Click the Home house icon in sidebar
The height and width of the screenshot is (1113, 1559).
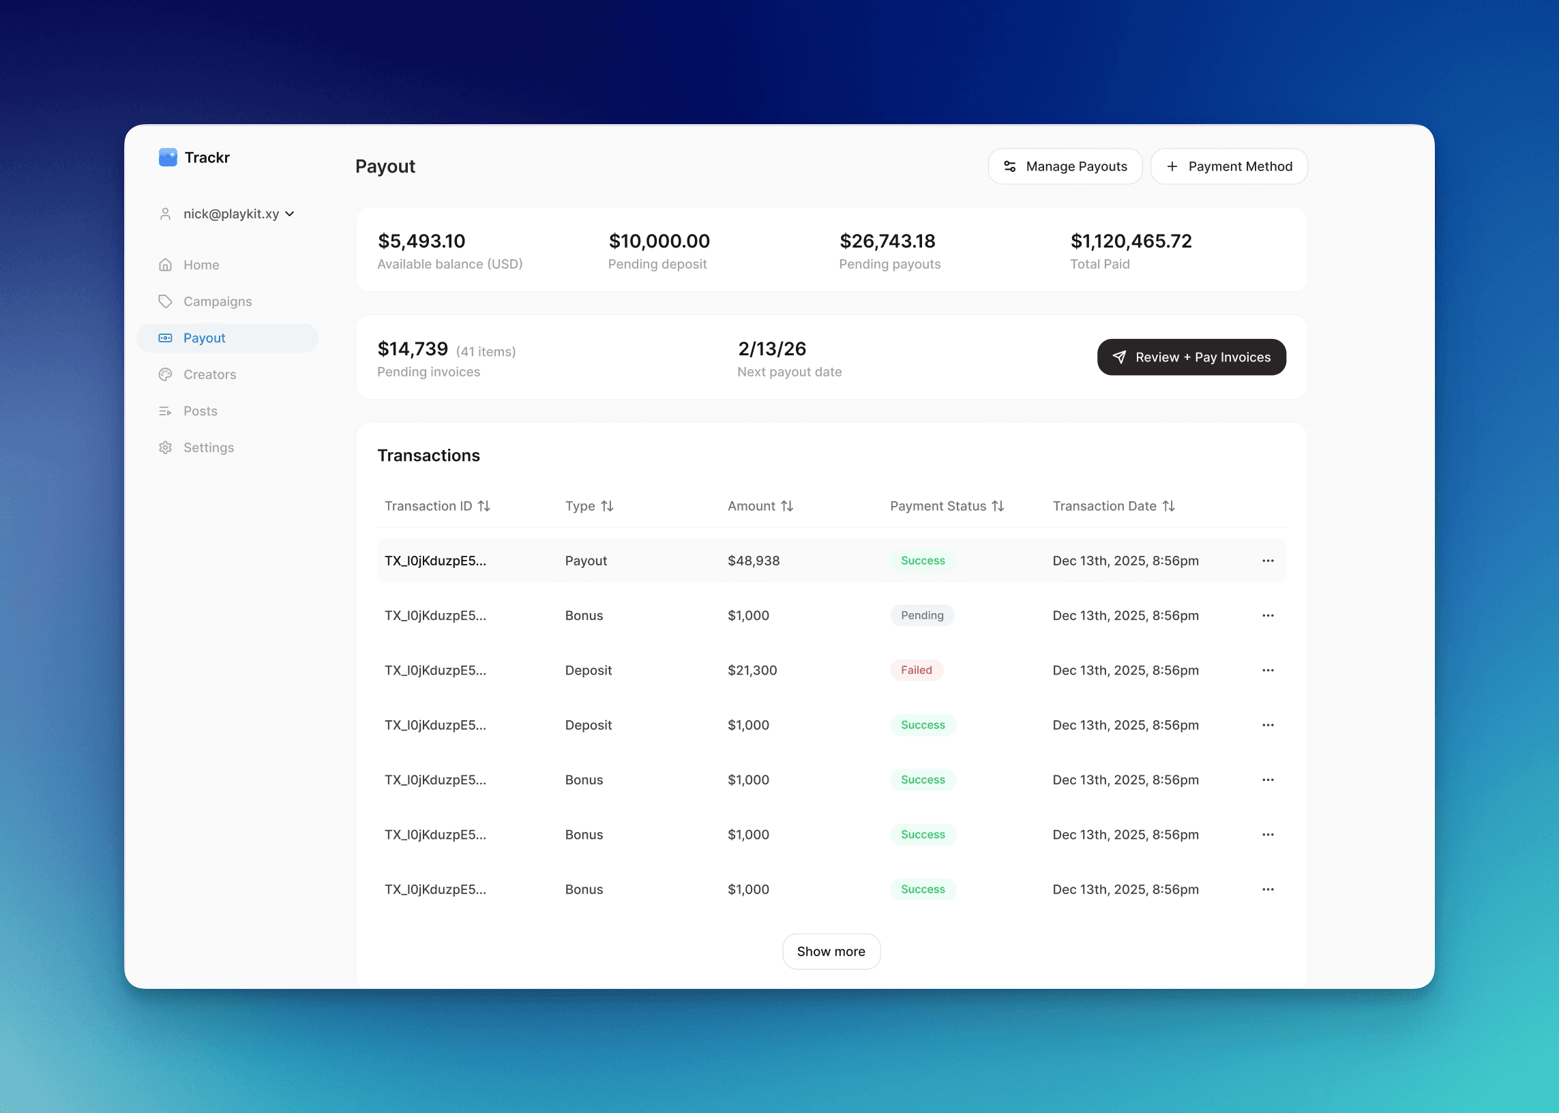coord(165,265)
